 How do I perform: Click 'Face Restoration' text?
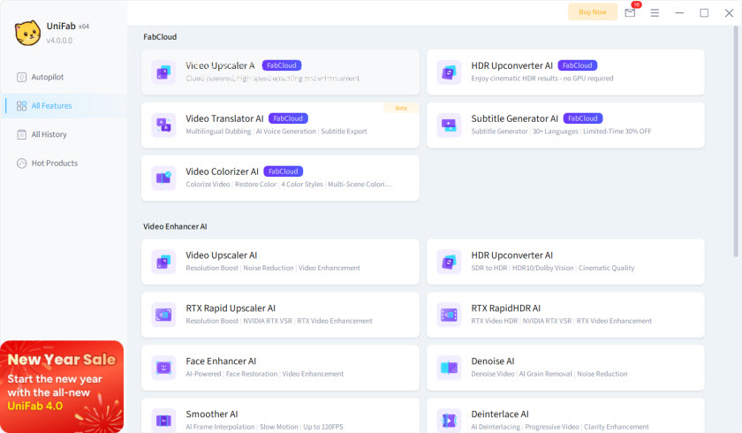click(252, 374)
